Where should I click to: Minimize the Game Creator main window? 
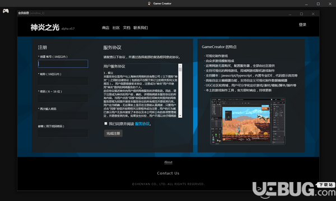306,4
